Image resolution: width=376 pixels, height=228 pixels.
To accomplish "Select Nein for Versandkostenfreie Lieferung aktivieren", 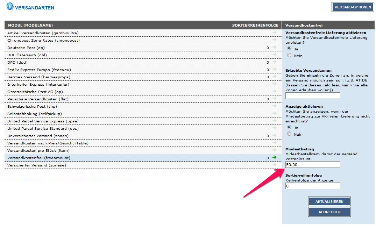I will point(289,55).
